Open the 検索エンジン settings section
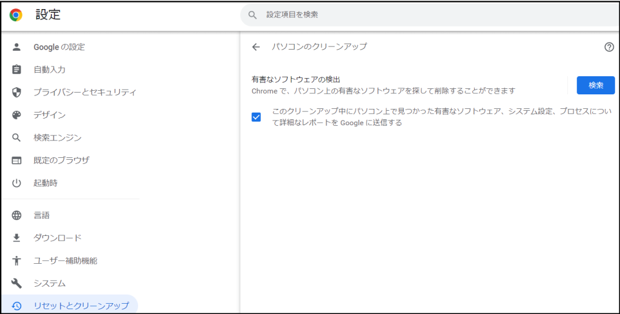 pyautogui.click(x=58, y=138)
